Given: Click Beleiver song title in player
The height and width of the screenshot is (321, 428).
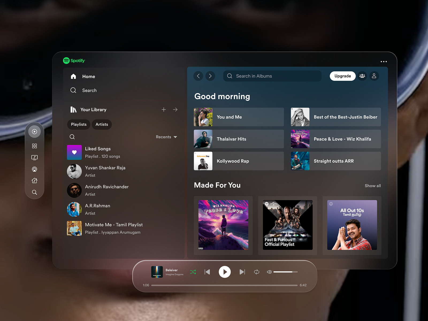Looking at the screenshot, I should (171, 270).
